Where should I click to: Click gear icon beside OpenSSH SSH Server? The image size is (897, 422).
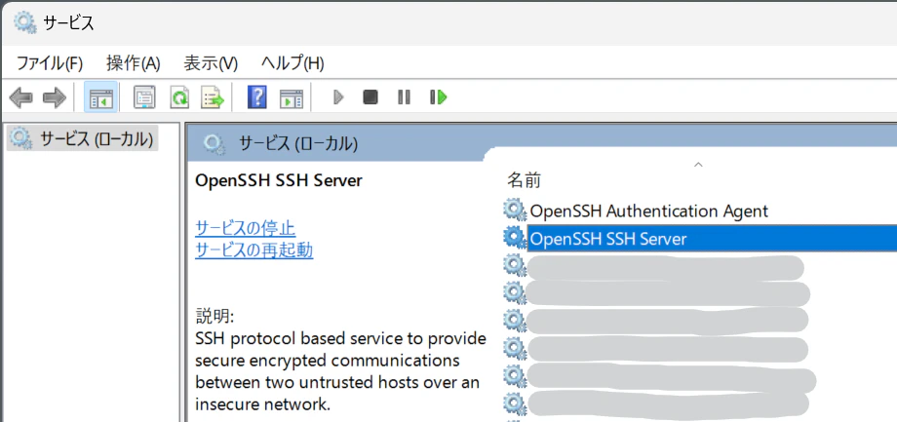click(515, 238)
